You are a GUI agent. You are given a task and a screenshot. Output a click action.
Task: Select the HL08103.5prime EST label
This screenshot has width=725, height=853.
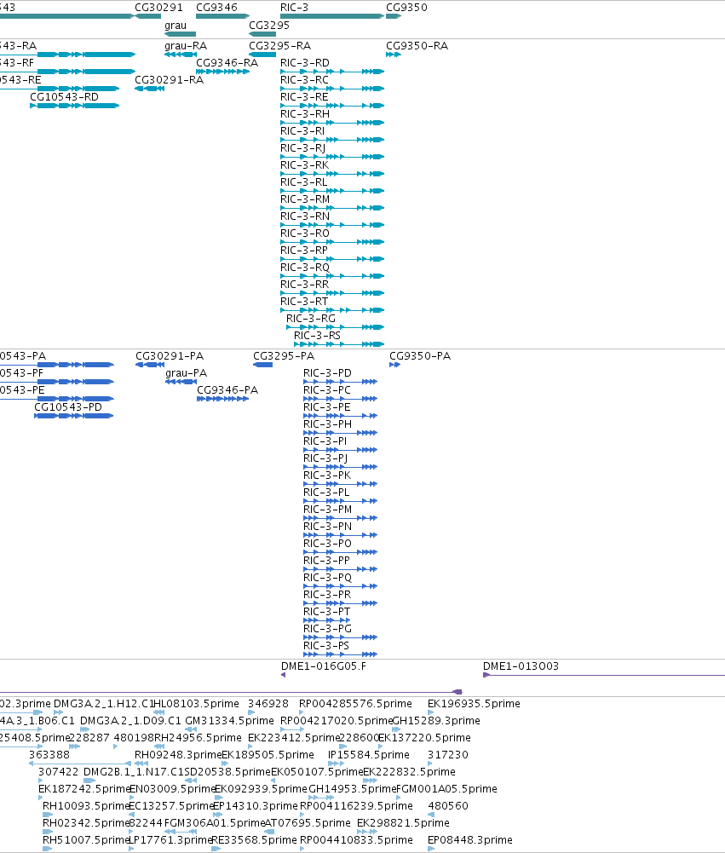click(x=196, y=704)
